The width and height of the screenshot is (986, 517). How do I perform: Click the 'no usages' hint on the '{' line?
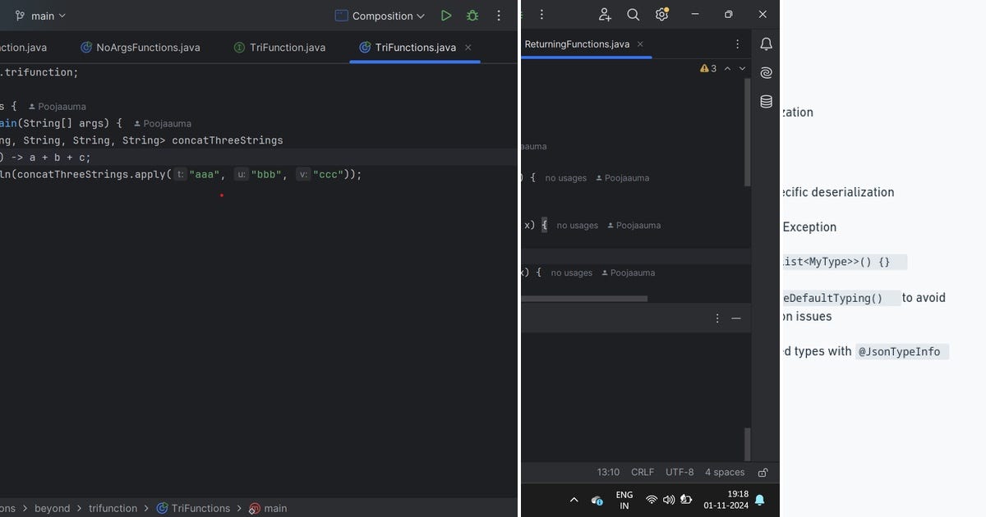coord(565,178)
